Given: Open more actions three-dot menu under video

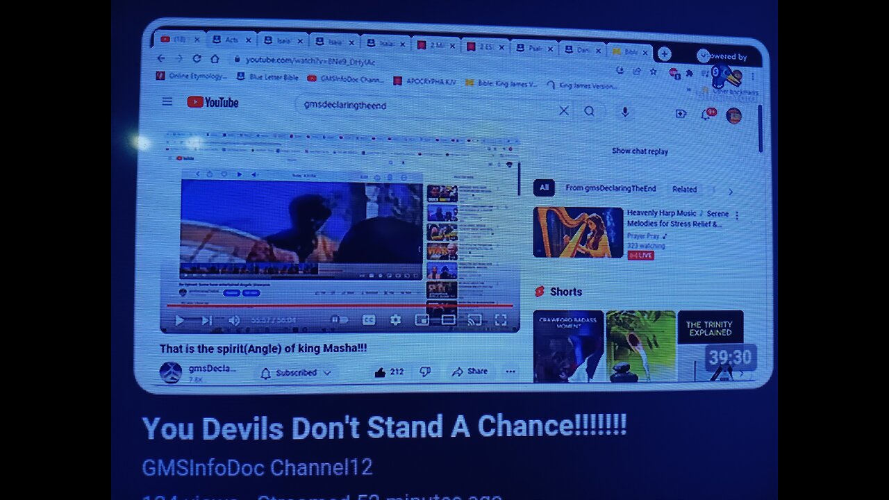Looking at the screenshot, I should click(x=510, y=372).
